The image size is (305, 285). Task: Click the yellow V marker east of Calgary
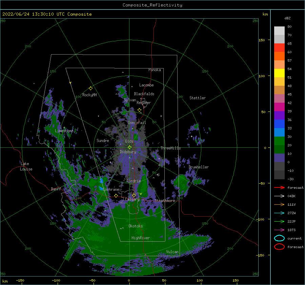[141, 194]
